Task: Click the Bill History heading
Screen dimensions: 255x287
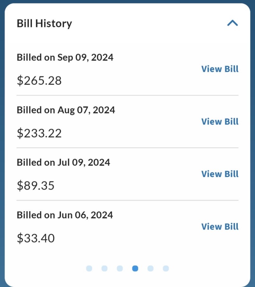Action: click(x=44, y=23)
